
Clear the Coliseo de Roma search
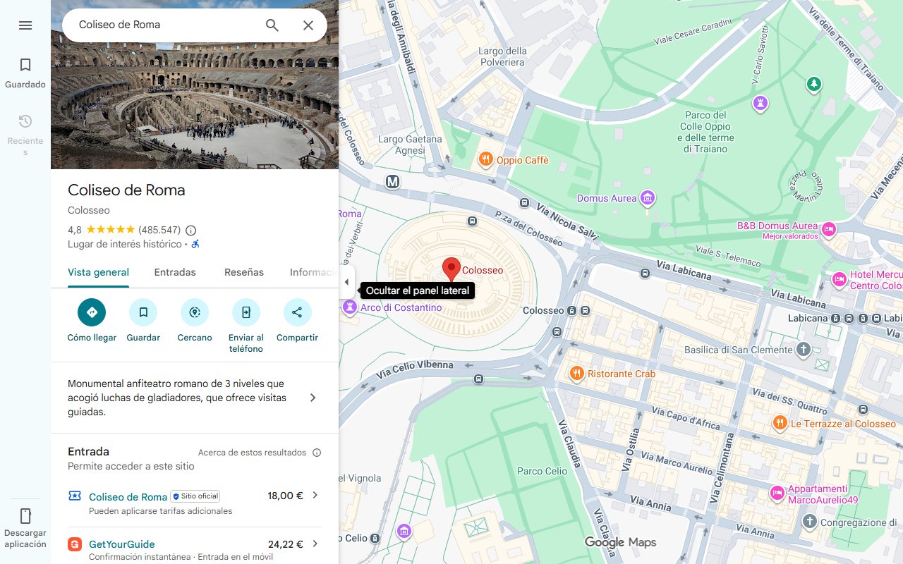pyautogui.click(x=308, y=25)
